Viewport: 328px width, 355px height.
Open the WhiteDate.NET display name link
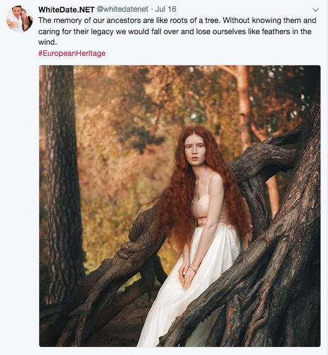pyautogui.click(x=66, y=9)
